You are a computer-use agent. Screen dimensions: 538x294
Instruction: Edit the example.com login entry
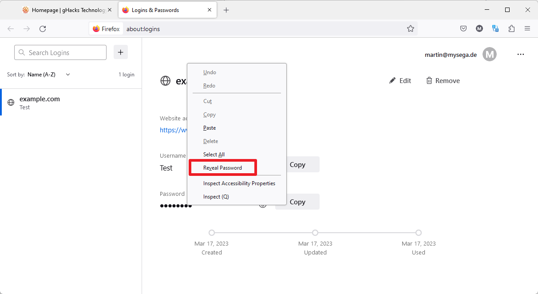pyautogui.click(x=400, y=80)
